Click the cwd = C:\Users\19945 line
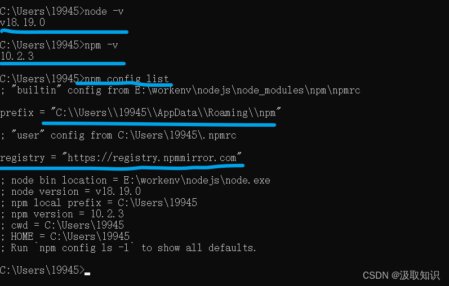 pos(62,225)
